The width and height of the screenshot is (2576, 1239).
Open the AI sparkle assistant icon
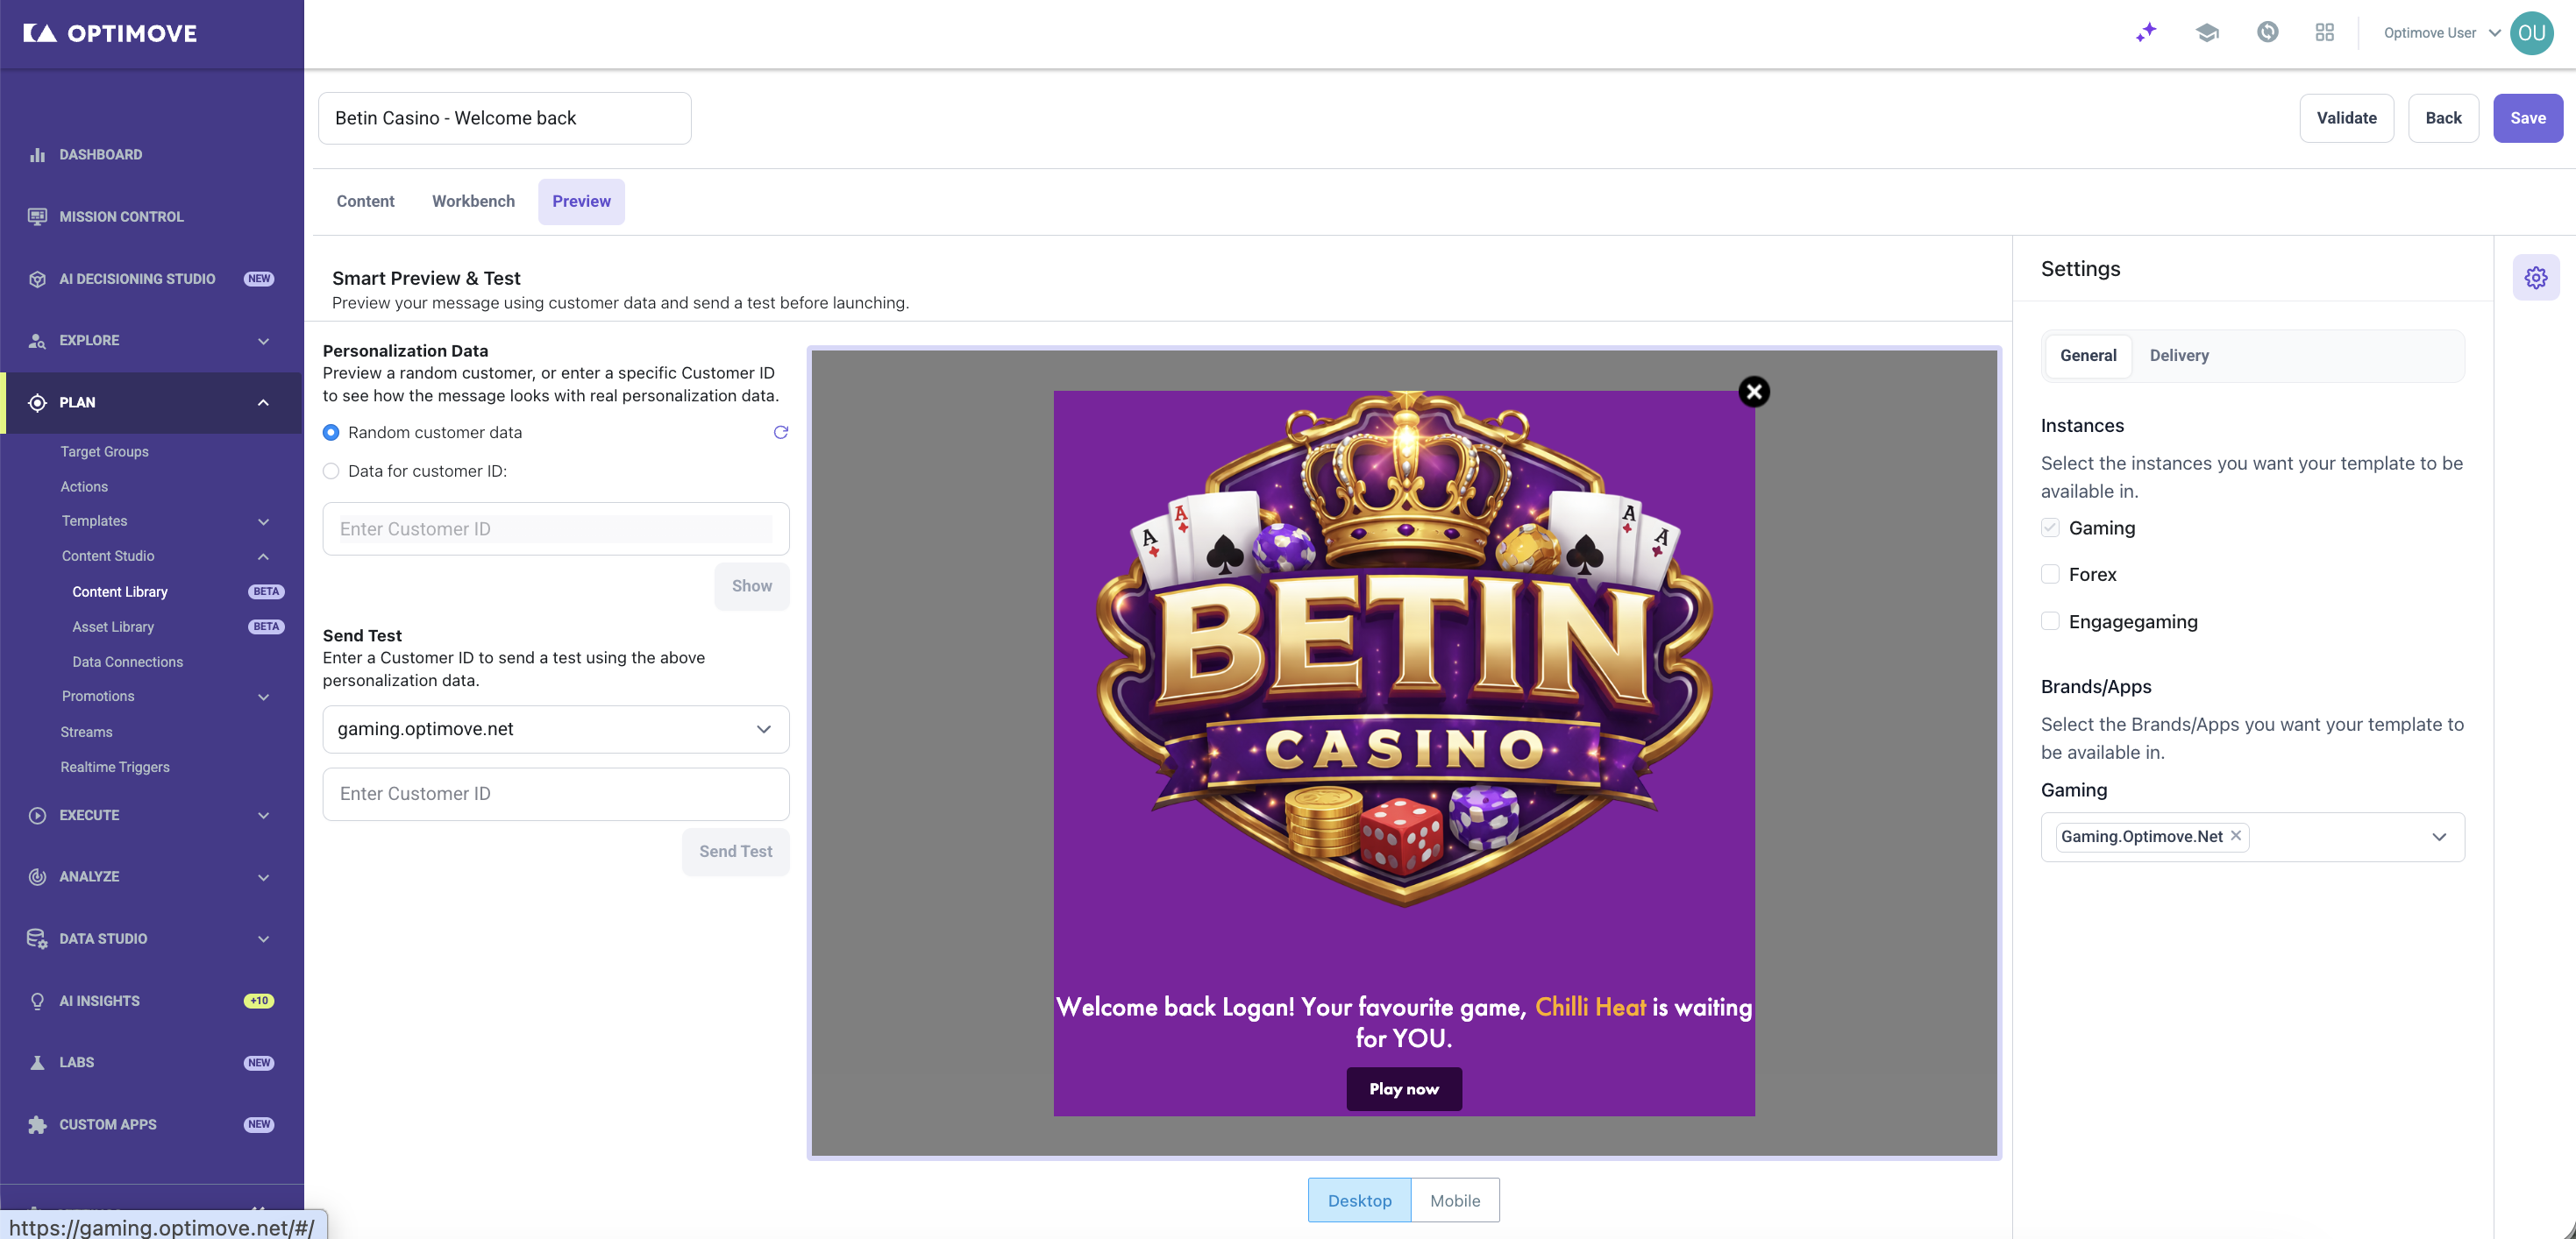(x=2146, y=33)
